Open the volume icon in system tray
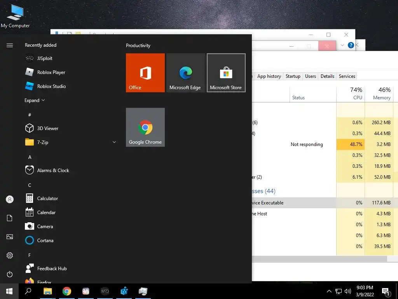 coord(348,291)
